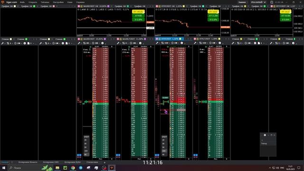Click info icon in ETHUSDT order book toolbar
This screenshot has width=304, height=171.
click(x=181, y=43)
